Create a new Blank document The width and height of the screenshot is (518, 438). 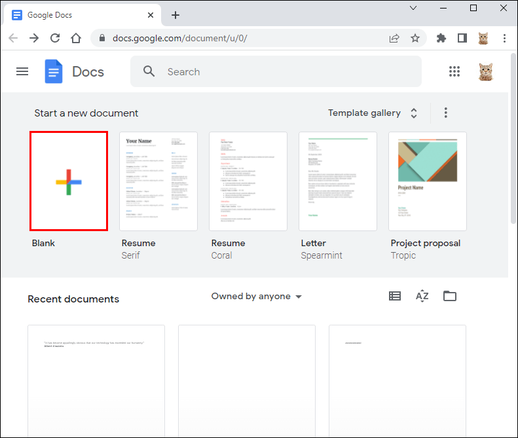coord(69,181)
